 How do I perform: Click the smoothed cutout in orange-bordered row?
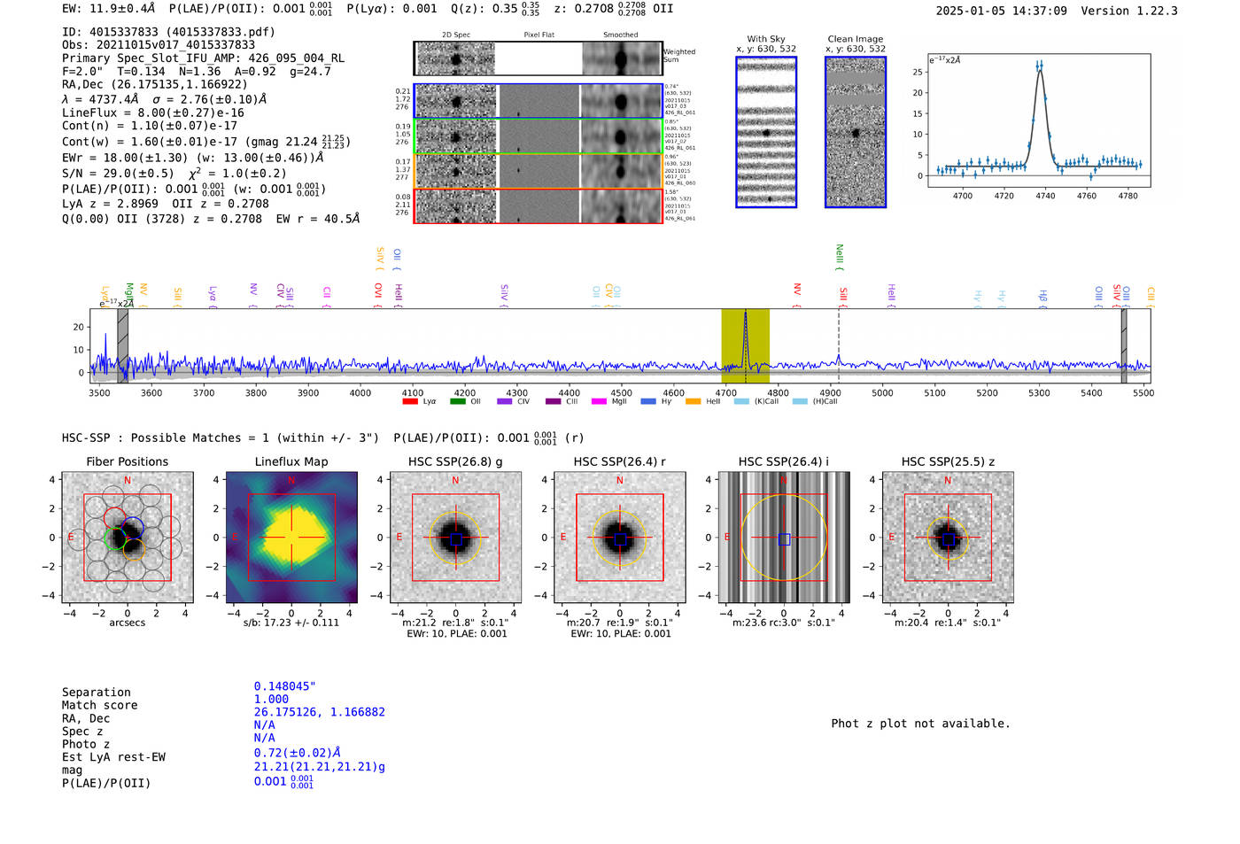point(621,171)
